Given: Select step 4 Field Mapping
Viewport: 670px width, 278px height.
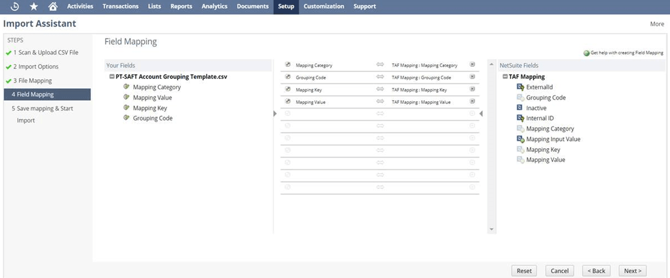Looking at the screenshot, I should click(x=48, y=94).
